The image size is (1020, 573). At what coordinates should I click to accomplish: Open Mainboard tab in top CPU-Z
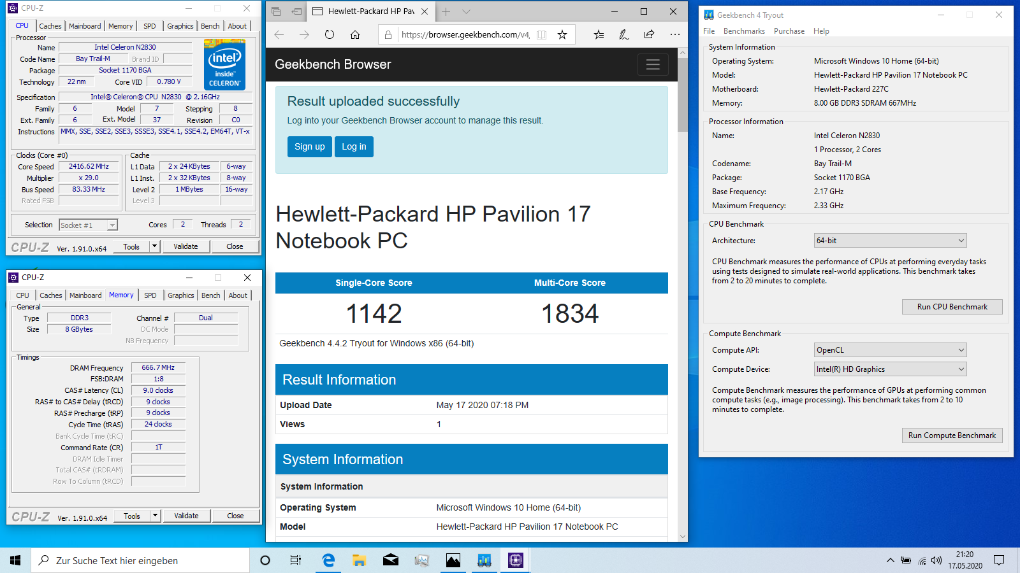coord(85,26)
